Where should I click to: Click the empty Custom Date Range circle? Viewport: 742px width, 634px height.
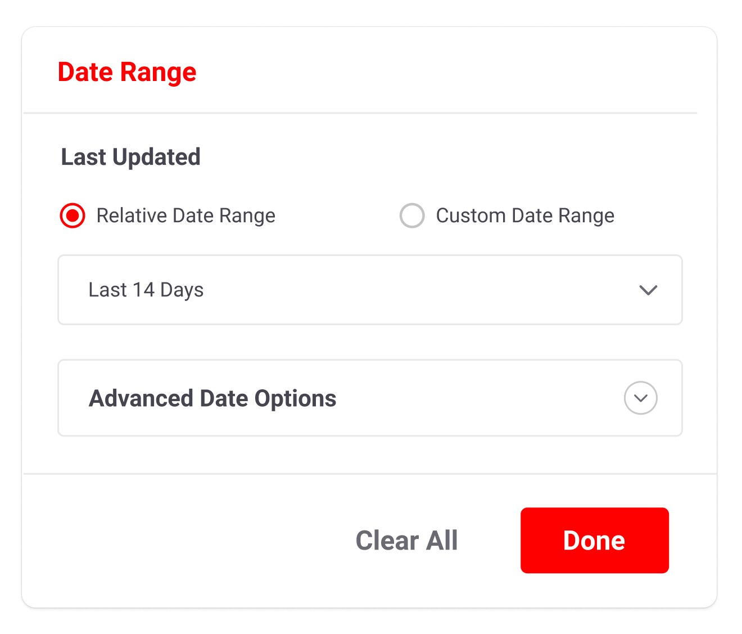412,215
